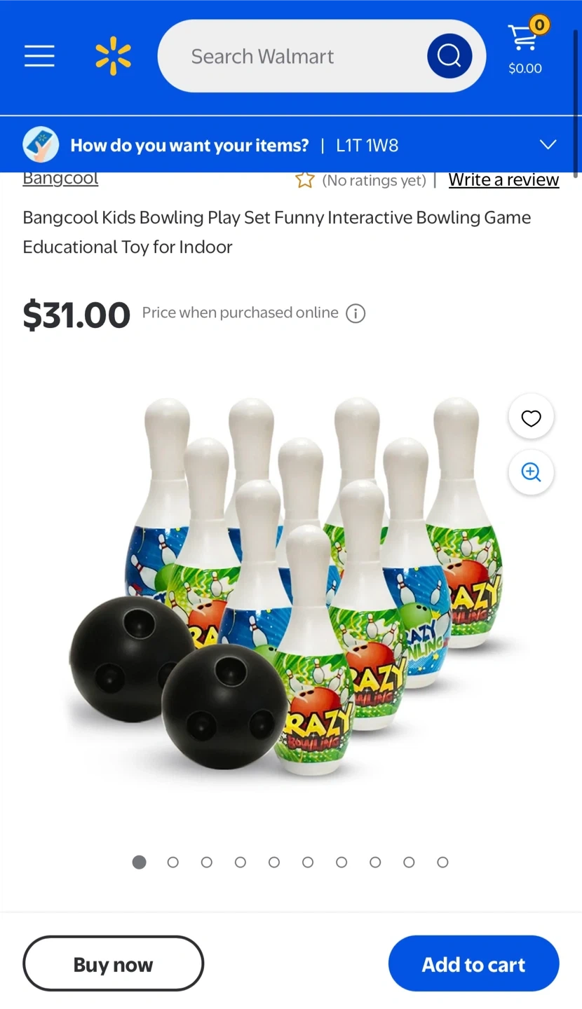Image resolution: width=582 pixels, height=1009 pixels.
Task: Zoom into product image with magnifier icon
Action: click(531, 472)
